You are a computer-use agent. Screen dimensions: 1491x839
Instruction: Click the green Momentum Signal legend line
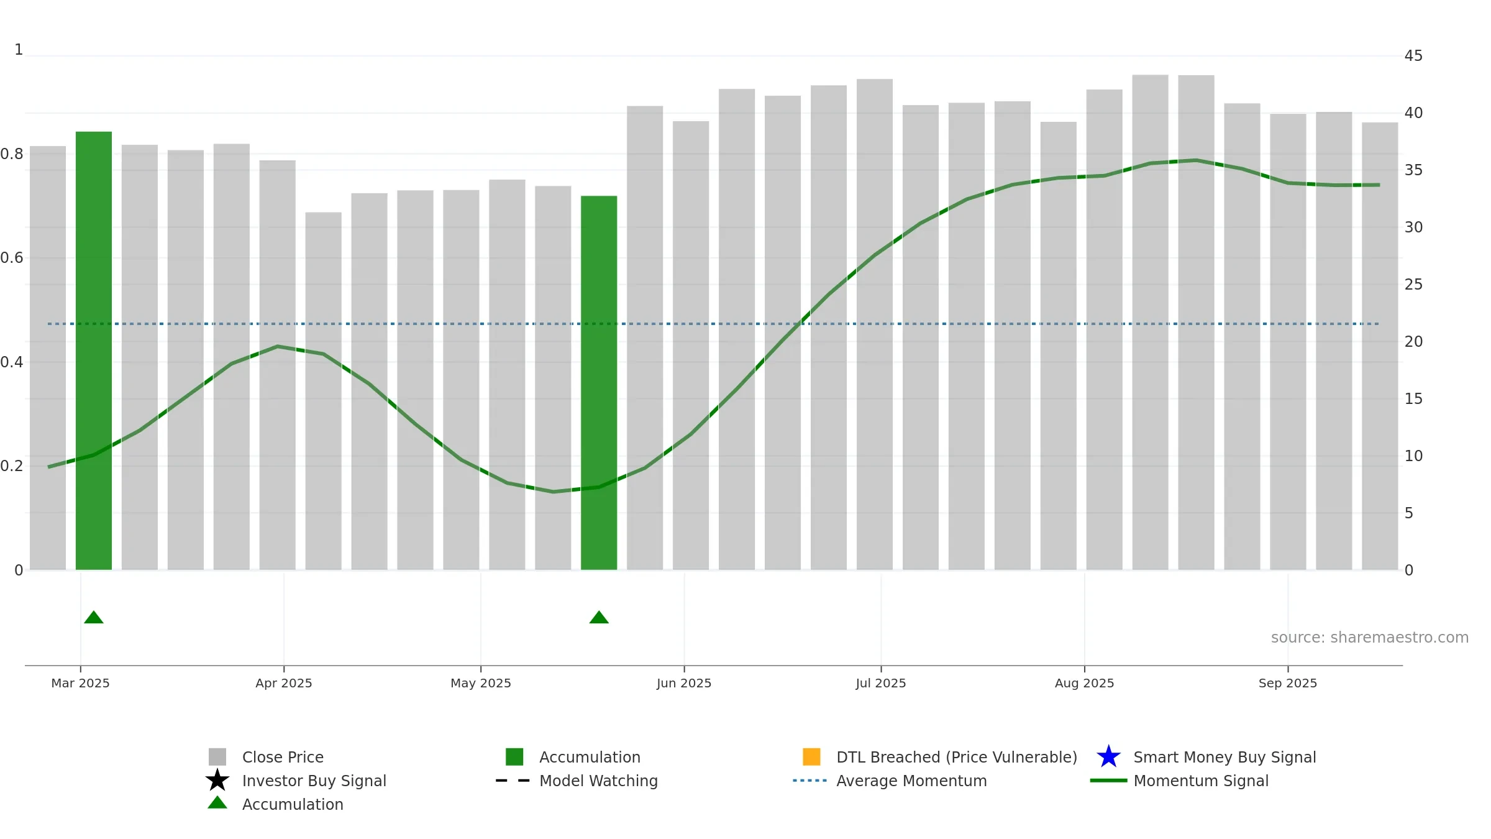pyautogui.click(x=1108, y=781)
